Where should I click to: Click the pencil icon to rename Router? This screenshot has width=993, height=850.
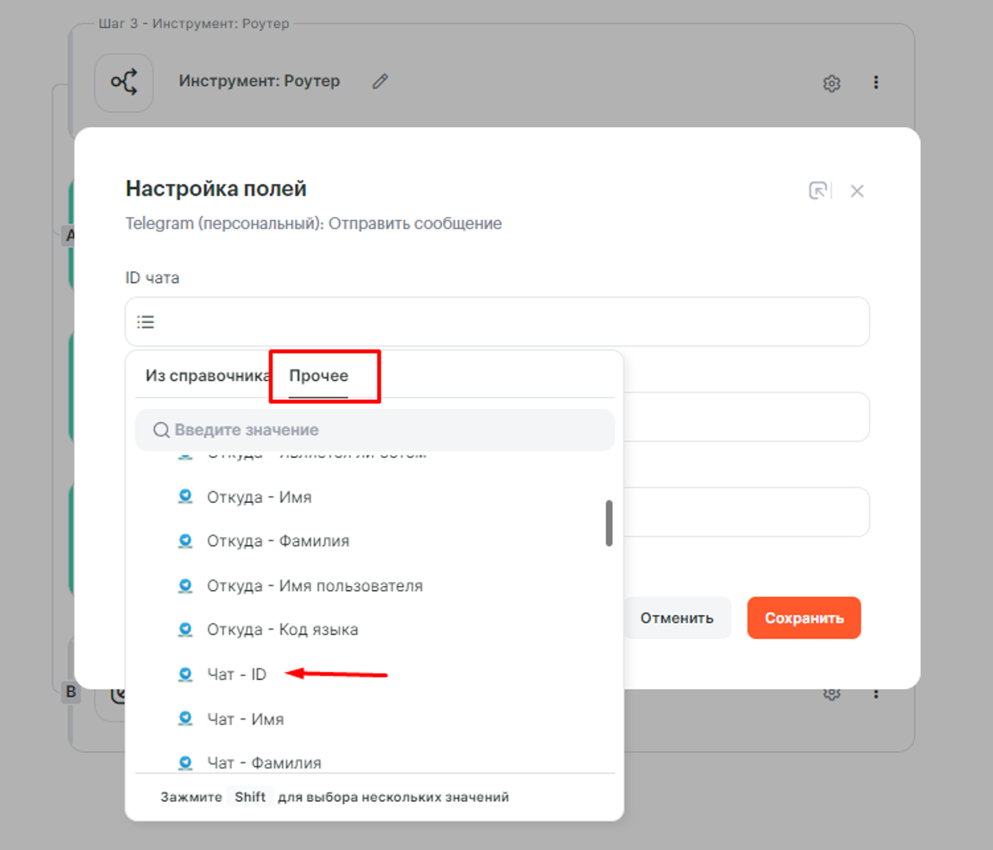(380, 81)
